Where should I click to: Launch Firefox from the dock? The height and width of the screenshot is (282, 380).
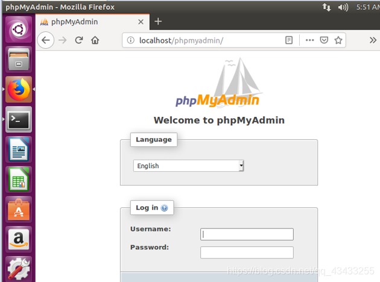(19, 90)
